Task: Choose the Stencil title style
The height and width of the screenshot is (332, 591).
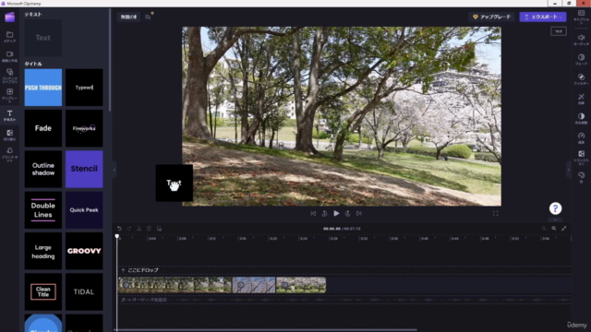Action: coord(84,169)
